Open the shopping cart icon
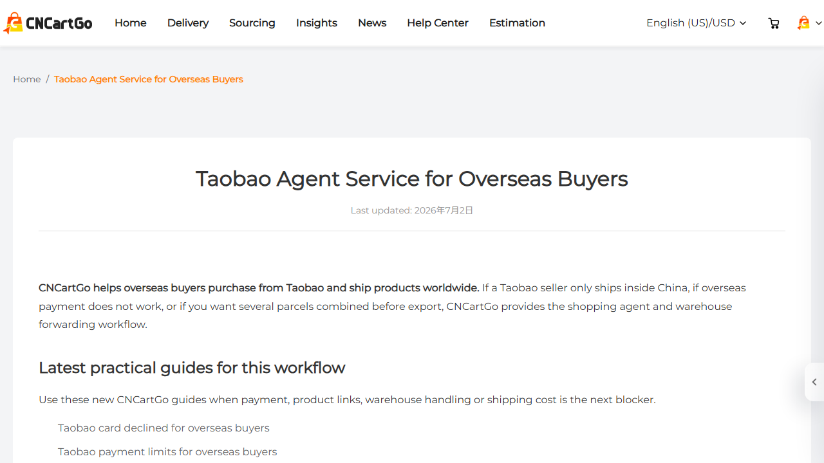The height and width of the screenshot is (463, 824). coord(774,23)
